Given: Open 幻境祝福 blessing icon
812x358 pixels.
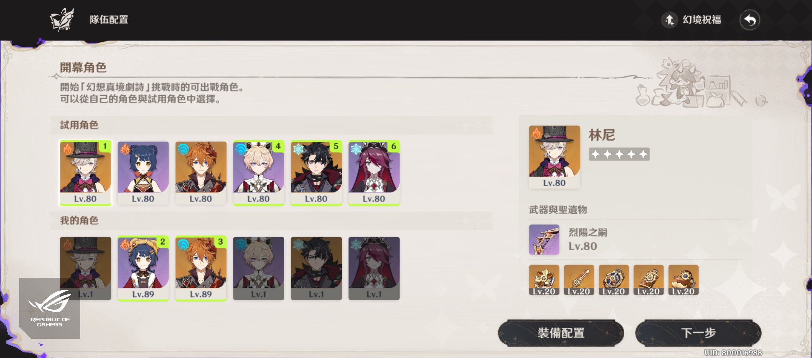Looking at the screenshot, I should (x=669, y=20).
